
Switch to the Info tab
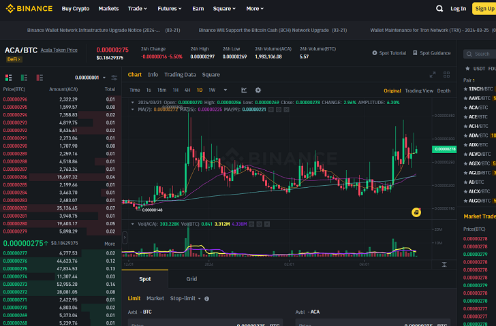[x=153, y=75]
